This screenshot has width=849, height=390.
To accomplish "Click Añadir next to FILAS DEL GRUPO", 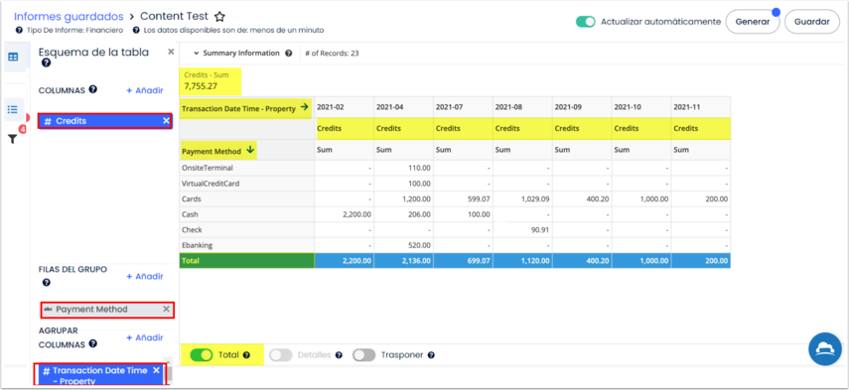I will pyautogui.click(x=145, y=277).
